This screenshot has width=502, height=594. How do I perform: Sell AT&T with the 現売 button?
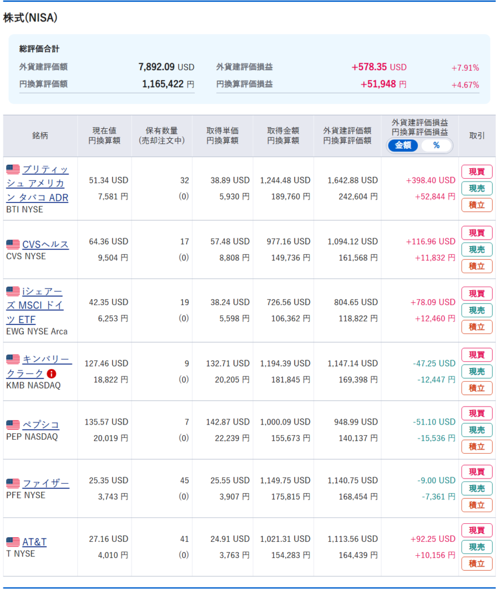click(476, 546)
